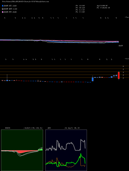129x171 pixels.
Task: Click the '<Tops' label at right edge
Action: pos(127,17)
